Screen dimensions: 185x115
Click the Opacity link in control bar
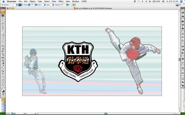tap(57, 5)
